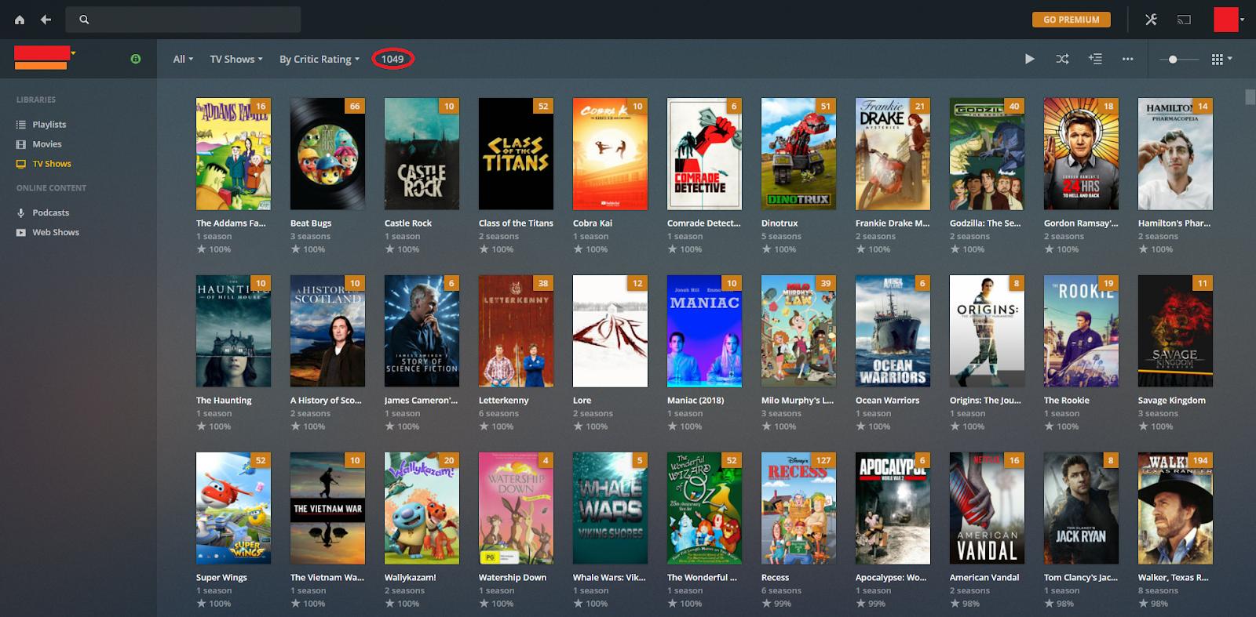Open the Dinotrux poster
The height and width of the screenshot is (617, 1256).
[798, 154]
